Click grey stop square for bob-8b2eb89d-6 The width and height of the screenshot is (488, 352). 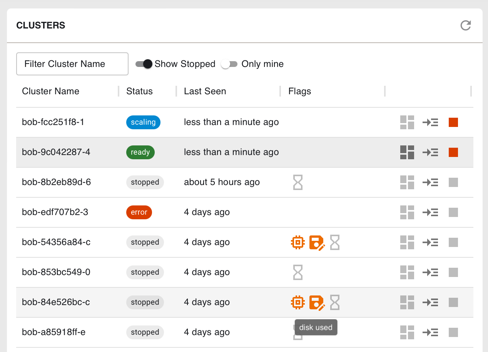click(453, 182)
